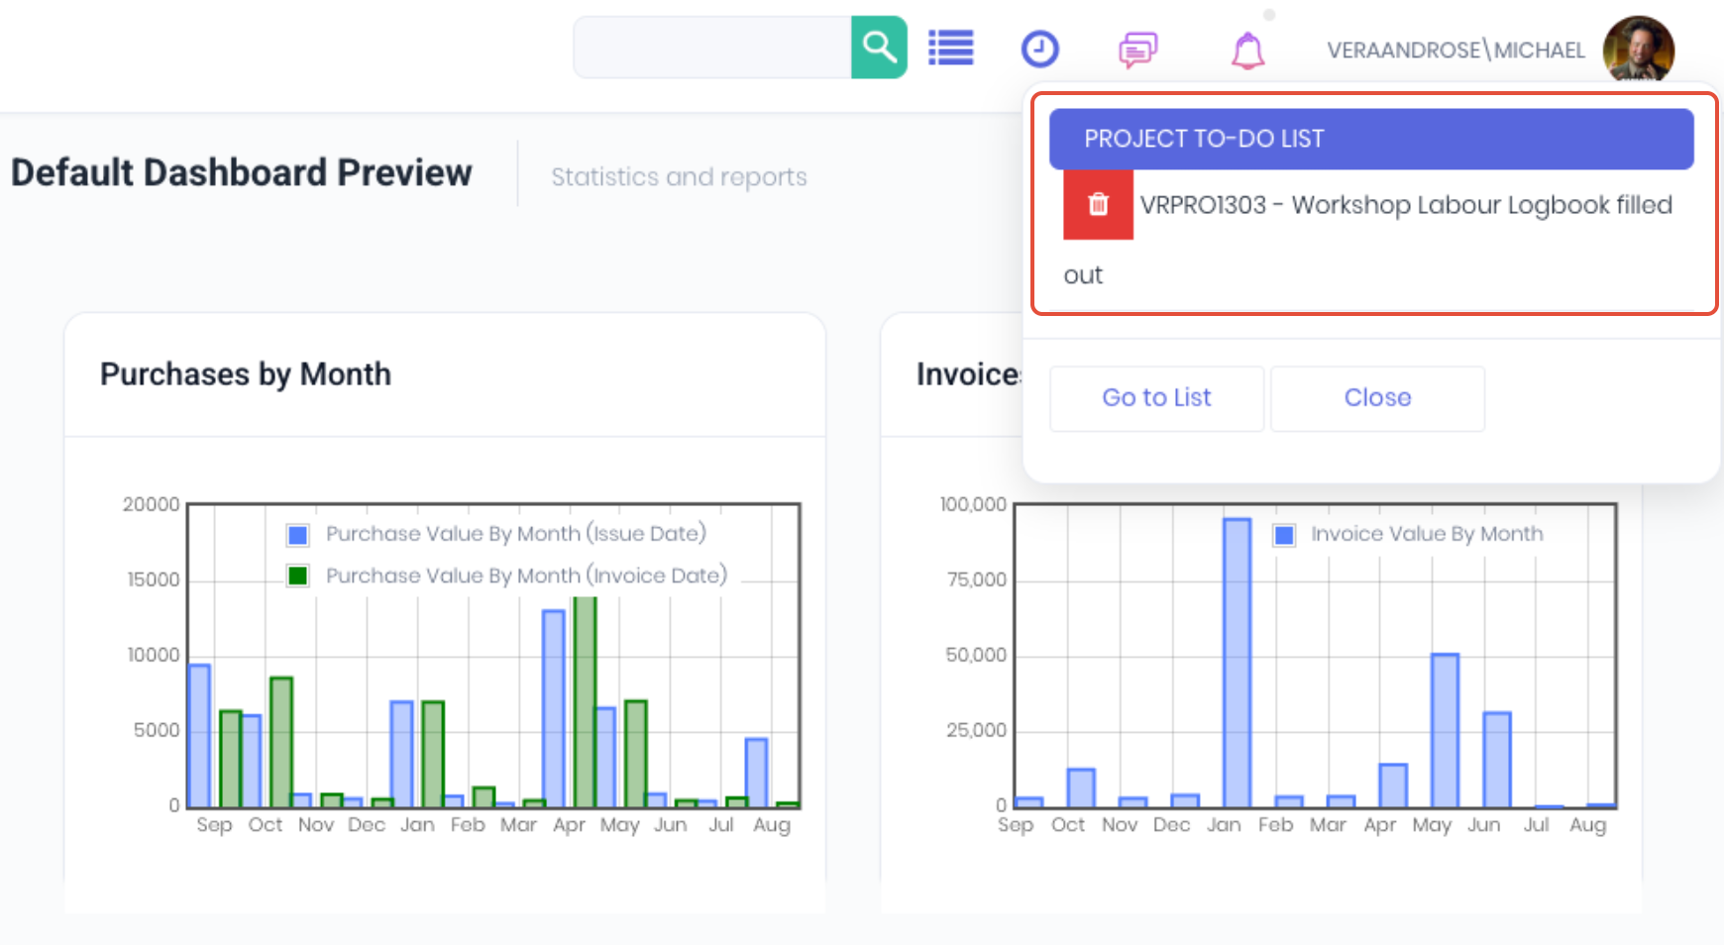Close the to-do list popup
This screenshot has height=945, width=1724.
1377,398
